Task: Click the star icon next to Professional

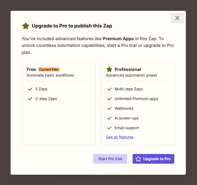Action: tap(109, 69)
